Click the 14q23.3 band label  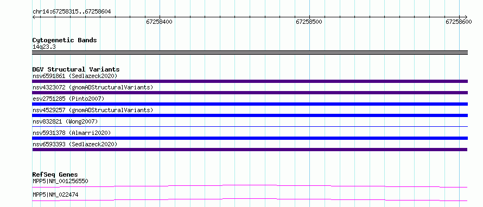pos(44,47)
